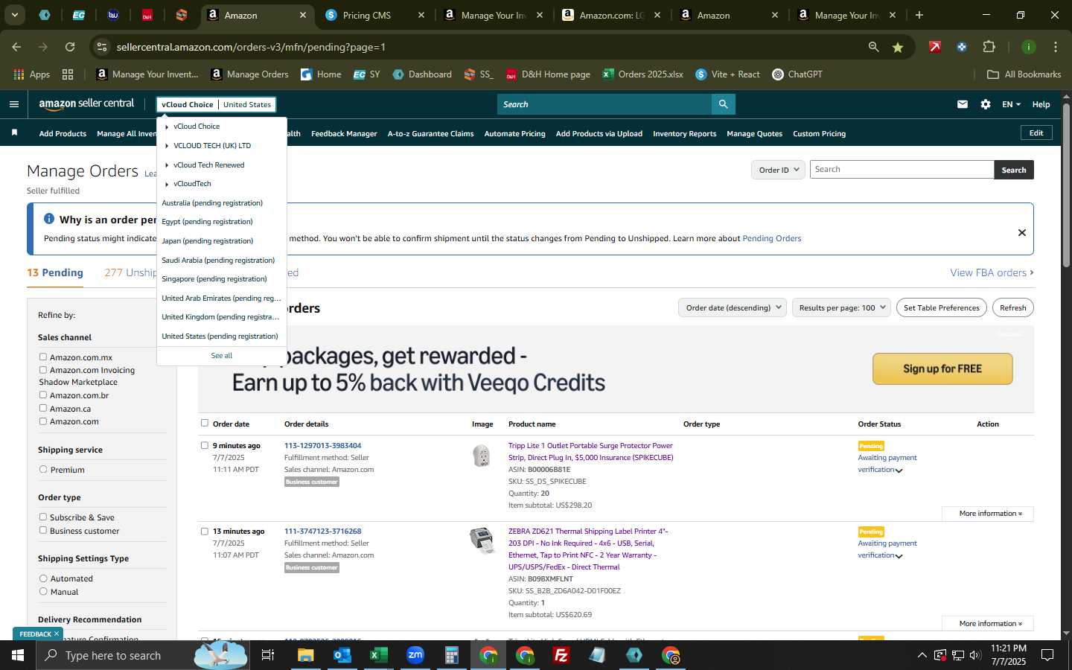1072x670 pixels.
Task: Click the bookmark flag icon in the nav bar
Action: (x=14, y=133)
